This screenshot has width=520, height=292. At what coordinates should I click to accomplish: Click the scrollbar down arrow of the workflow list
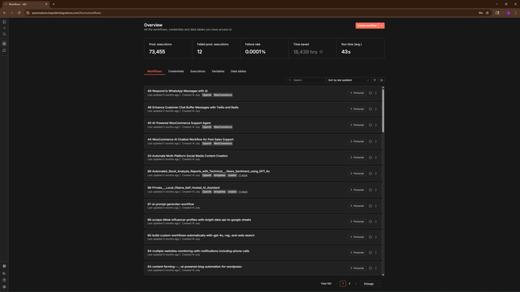tap(383, 275)
